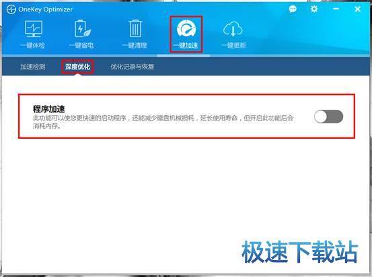Viewport: 372px width, 277px height.
Task: Switch to the 深度优化 tab
Action: pos(77,67)
